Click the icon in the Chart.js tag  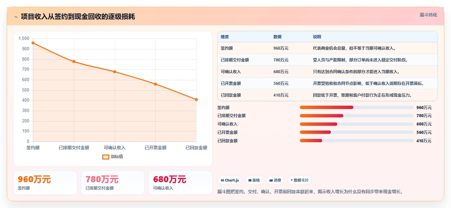(x=222, y=180)
